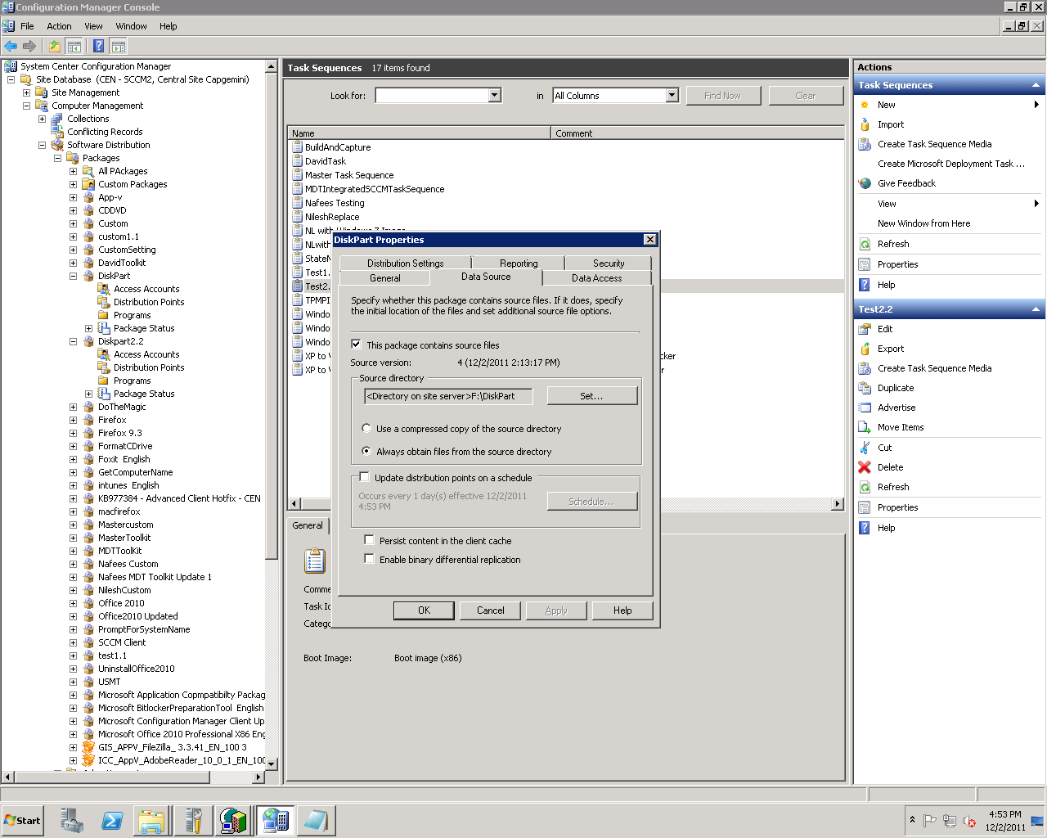The width and height of the screenshot is (1047, 838).
Task: Check Enable binary differential replication
Action: click(369, 559)
